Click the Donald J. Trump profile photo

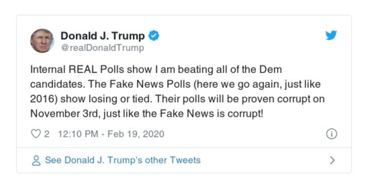coord(42,40)
